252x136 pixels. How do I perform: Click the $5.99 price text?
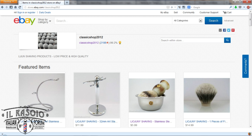(134, 125)
